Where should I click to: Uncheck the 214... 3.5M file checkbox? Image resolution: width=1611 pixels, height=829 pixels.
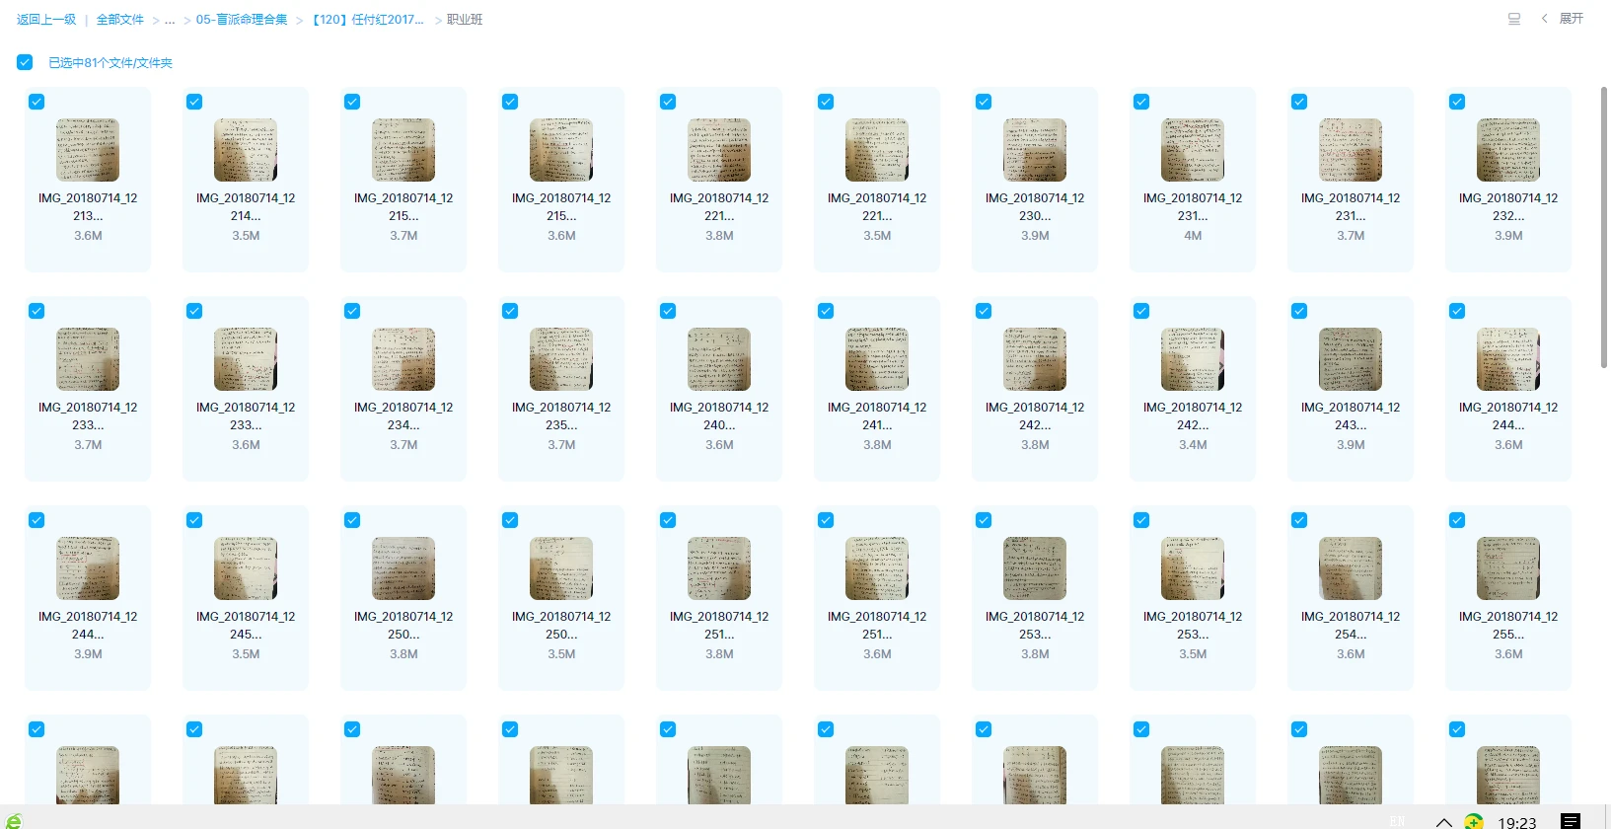click(194, 102)
